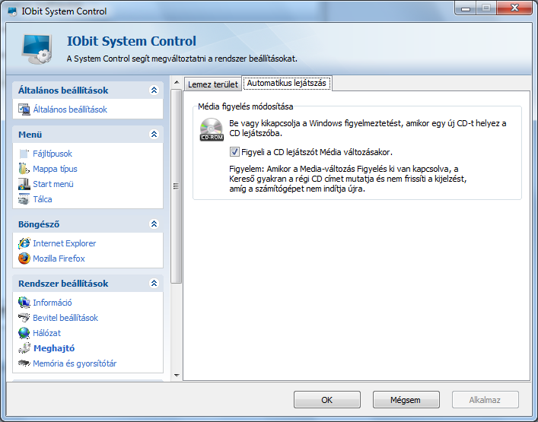Click the Hálózat globe icon
The image size is (538, 422).
click(x=24, y=333)
